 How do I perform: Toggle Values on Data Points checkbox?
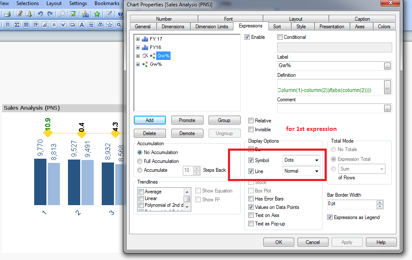pyautogui.click(x=251, y=207)
